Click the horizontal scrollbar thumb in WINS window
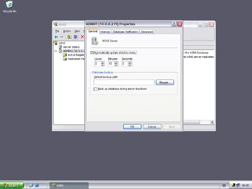 [x=192, y=122]
